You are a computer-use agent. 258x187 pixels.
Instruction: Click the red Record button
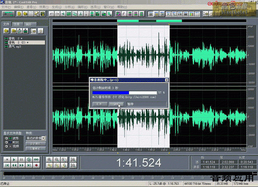pos(36,165)
